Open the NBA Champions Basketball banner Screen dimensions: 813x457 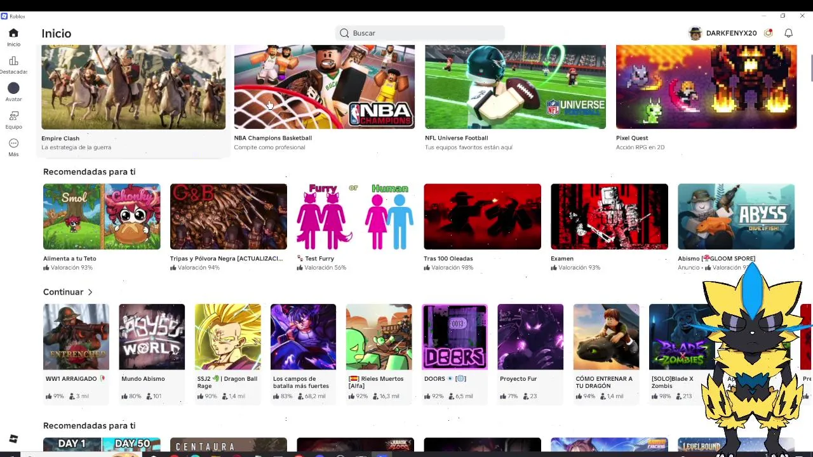click(324, 87)
